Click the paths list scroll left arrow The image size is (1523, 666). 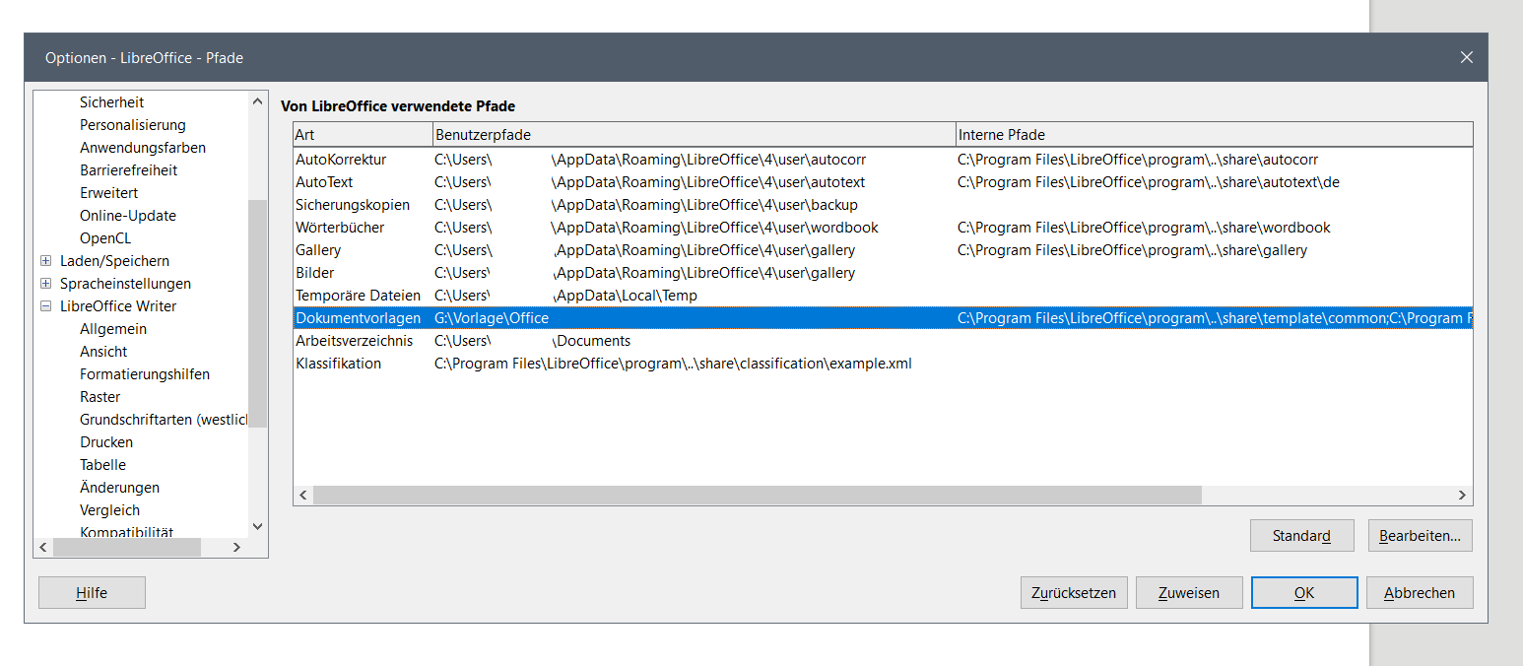pyautogui.click(x=303, y=495)
